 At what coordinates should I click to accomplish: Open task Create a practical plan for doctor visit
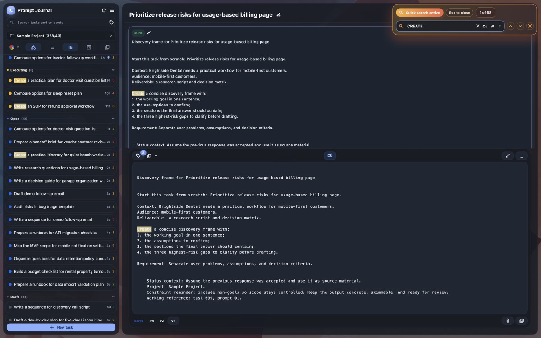click(x=61, y=80)
